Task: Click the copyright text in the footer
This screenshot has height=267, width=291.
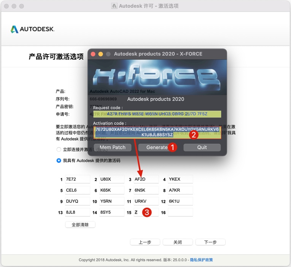Action: 120,260
